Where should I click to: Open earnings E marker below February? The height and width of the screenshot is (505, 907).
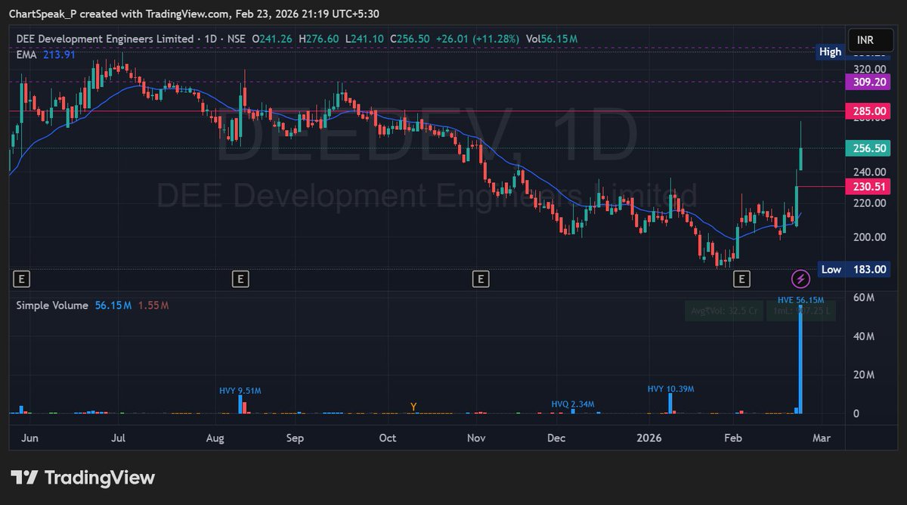click(742, 280)
